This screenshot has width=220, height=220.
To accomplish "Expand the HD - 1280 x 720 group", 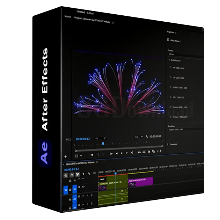I will coord(171,97).
